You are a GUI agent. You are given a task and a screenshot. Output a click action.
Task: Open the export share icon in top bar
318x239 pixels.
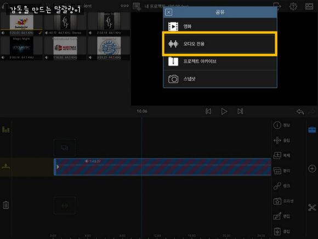277,6
